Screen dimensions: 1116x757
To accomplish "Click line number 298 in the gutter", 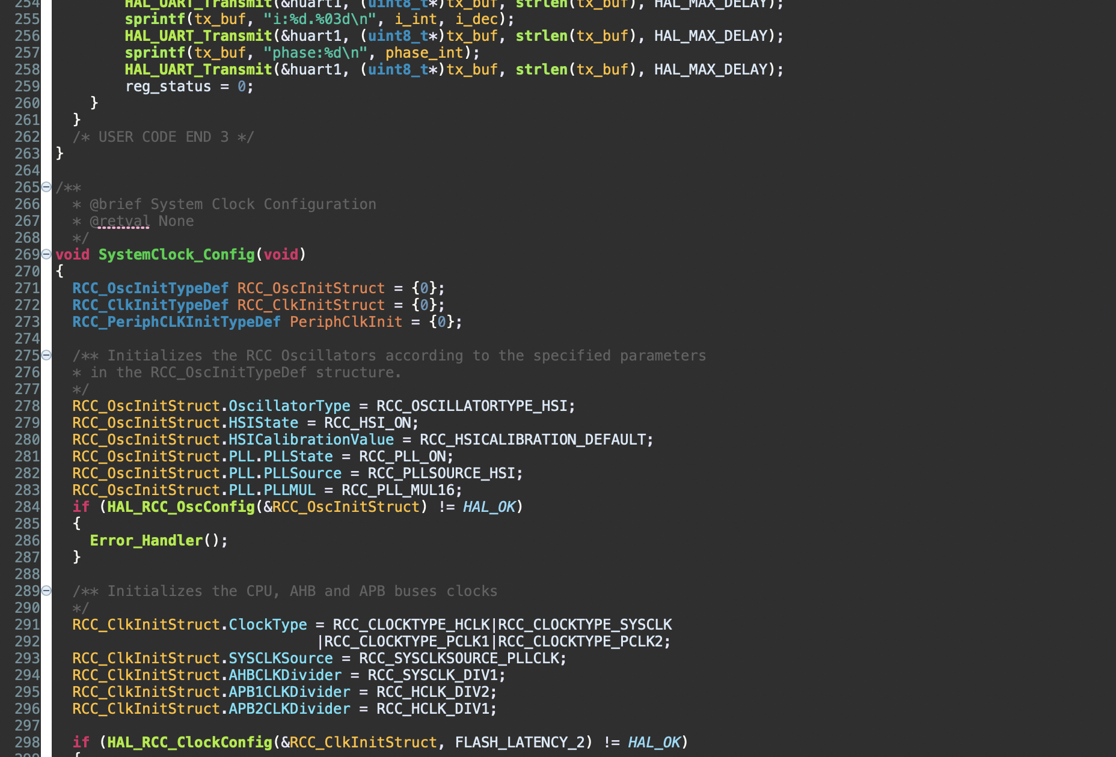I will [x=27, y=743].
